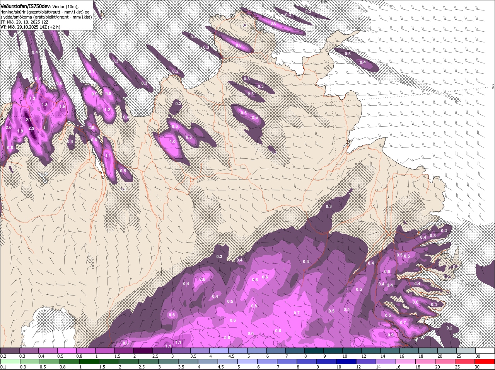Click the 'rigning/skúrir' legend description line
495x370 pixels.
(x=45, y=12)
